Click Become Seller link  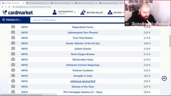point(95,13)
